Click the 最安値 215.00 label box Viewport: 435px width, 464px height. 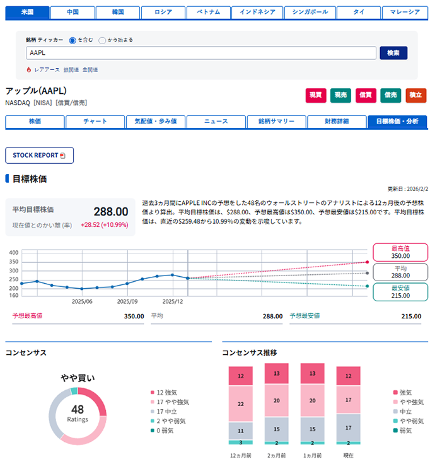(x=400, y=292)
